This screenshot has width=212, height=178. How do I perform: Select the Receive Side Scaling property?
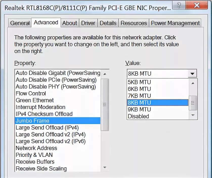click(58, 169)
